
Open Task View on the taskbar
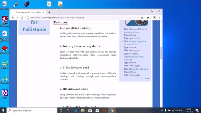[68, 110]
